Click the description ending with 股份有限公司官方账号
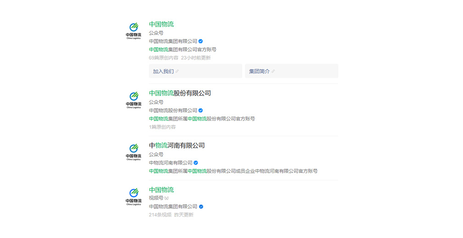Image resolution: width=463 pixels, height=238 pixels. click(202, 119)
